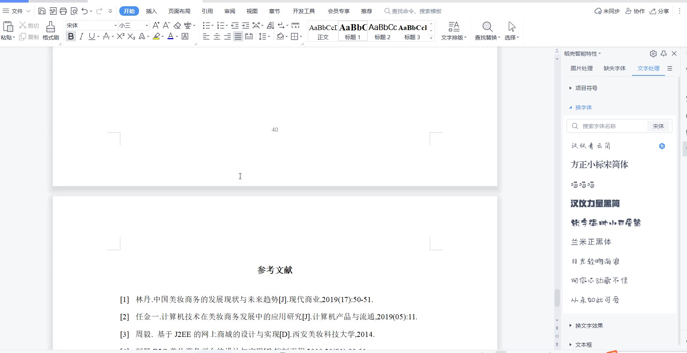Open the borders dropdown
The width and height of the screenshot is (687, 353).
tap(301, 37)
